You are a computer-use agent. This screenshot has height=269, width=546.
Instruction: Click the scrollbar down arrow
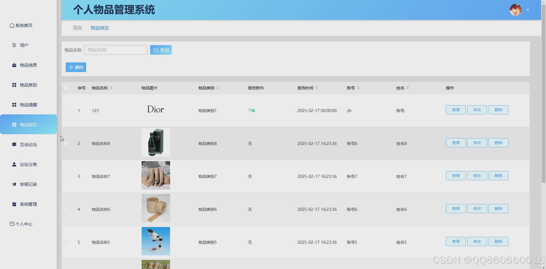tap(543, 267)
